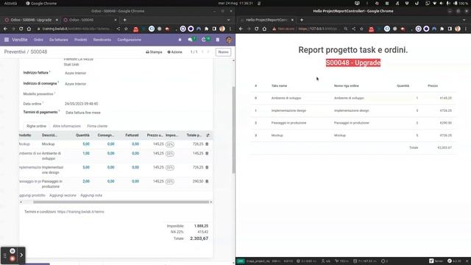The height and width of the screenshot is (265, 471).
Task: Open tab search dropdown in right Chrome
Action: [x=464, y=20]
